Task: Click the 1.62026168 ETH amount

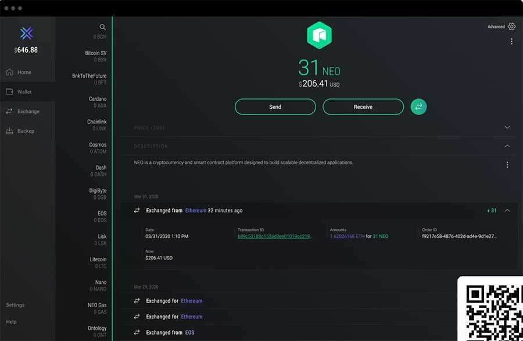Action: 348,236
